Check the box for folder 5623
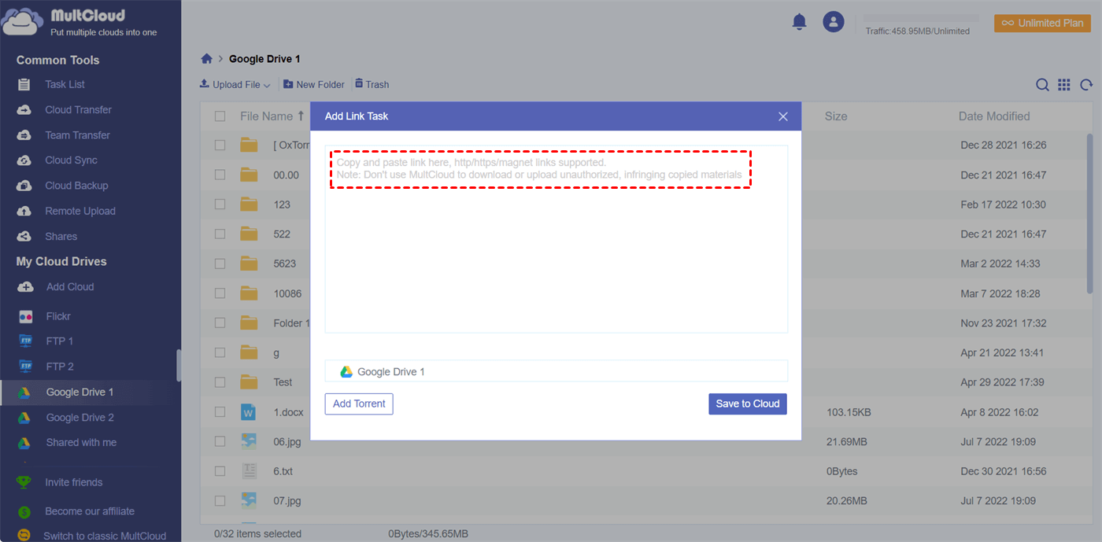Image resolution: width=1102 pixels, height=542 pixels. (220, 264)
